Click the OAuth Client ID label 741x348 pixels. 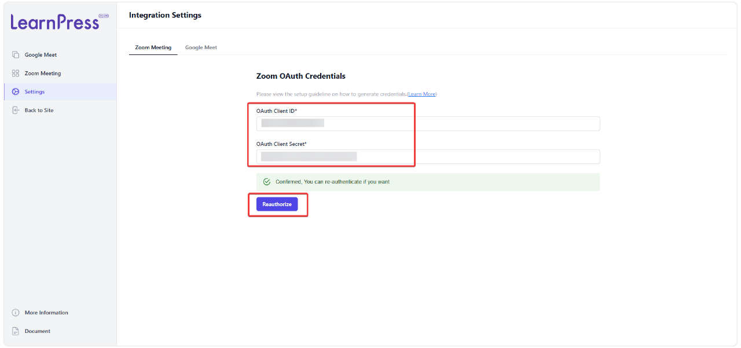click(277, 111)
